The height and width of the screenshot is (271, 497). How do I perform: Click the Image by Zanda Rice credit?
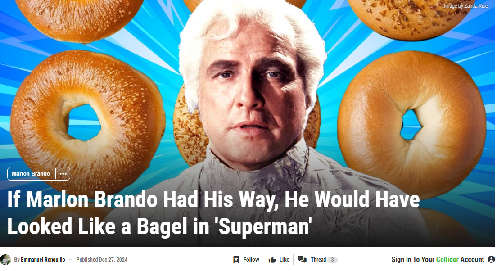pyautogui.click(x=465, y=6)
